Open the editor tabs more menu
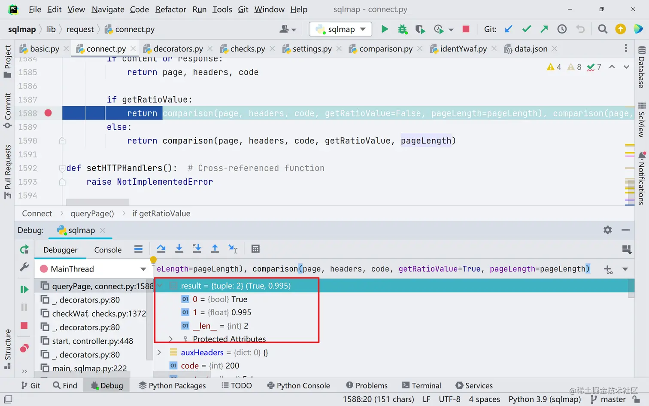 (626, 48)
